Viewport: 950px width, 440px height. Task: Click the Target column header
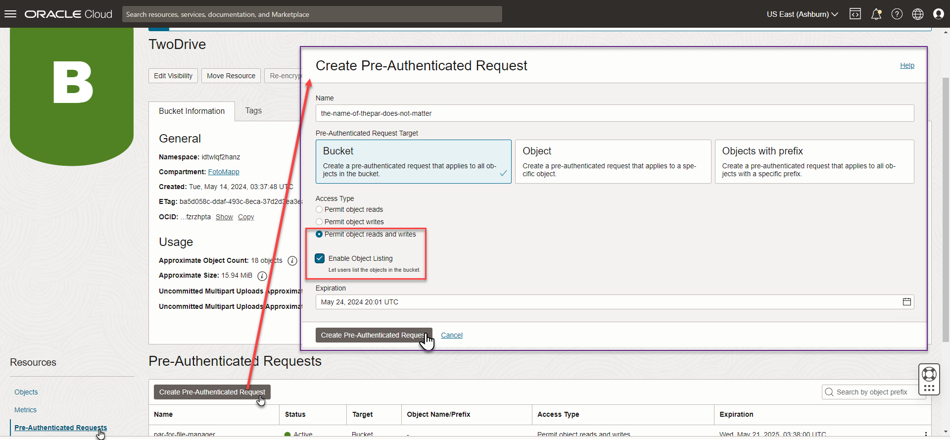point(363,414)
